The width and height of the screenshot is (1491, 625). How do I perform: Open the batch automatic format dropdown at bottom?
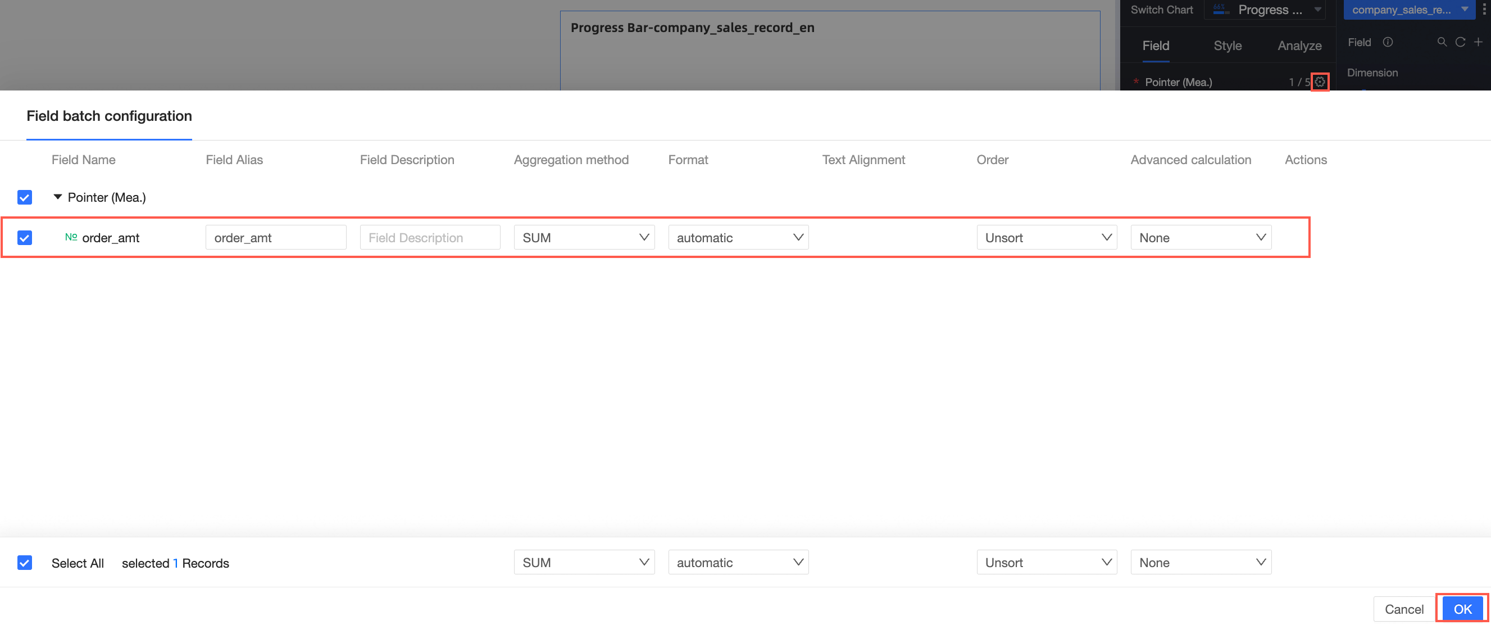point(738,563)
